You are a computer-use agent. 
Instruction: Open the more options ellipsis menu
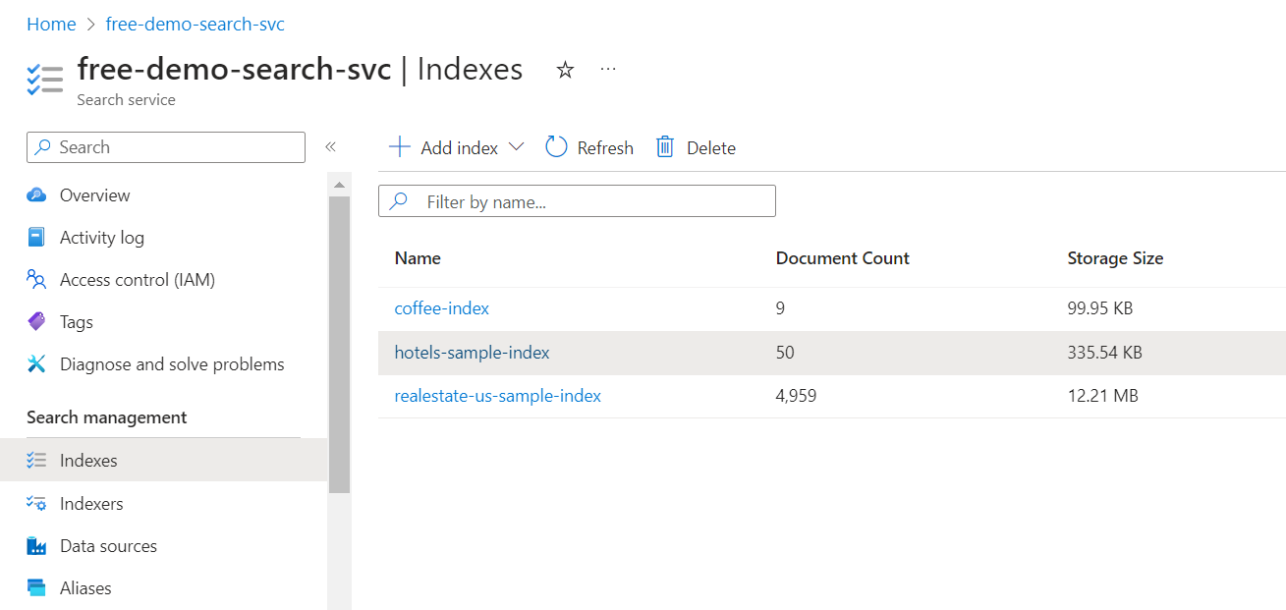[608, 70]
